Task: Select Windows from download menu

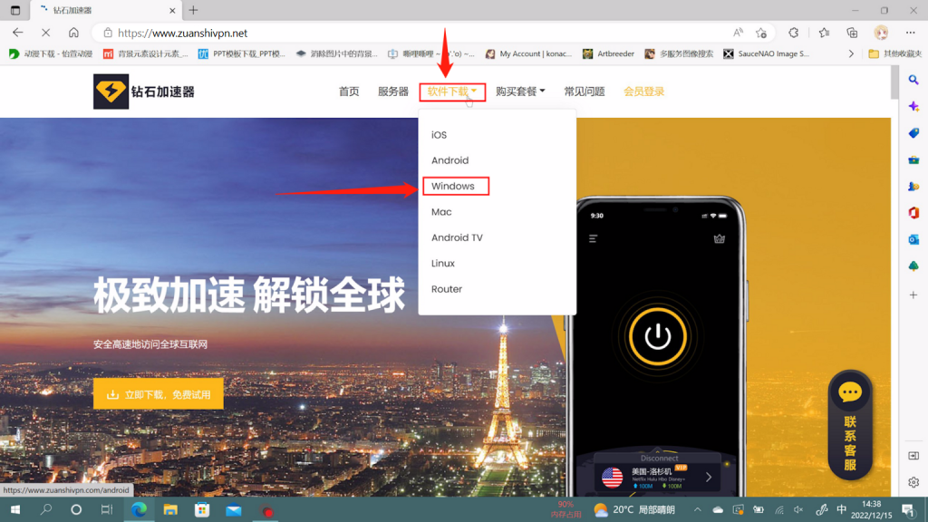Action: [453, 186]
